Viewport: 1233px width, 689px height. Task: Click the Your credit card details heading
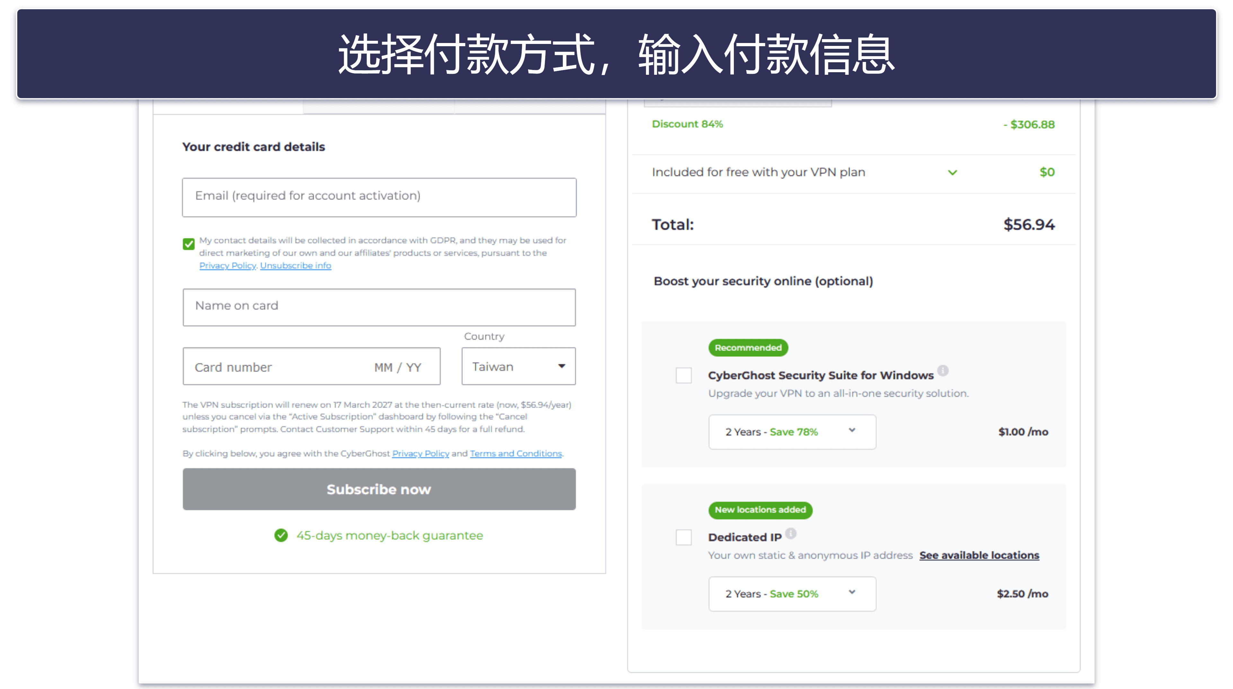[254, 147]
